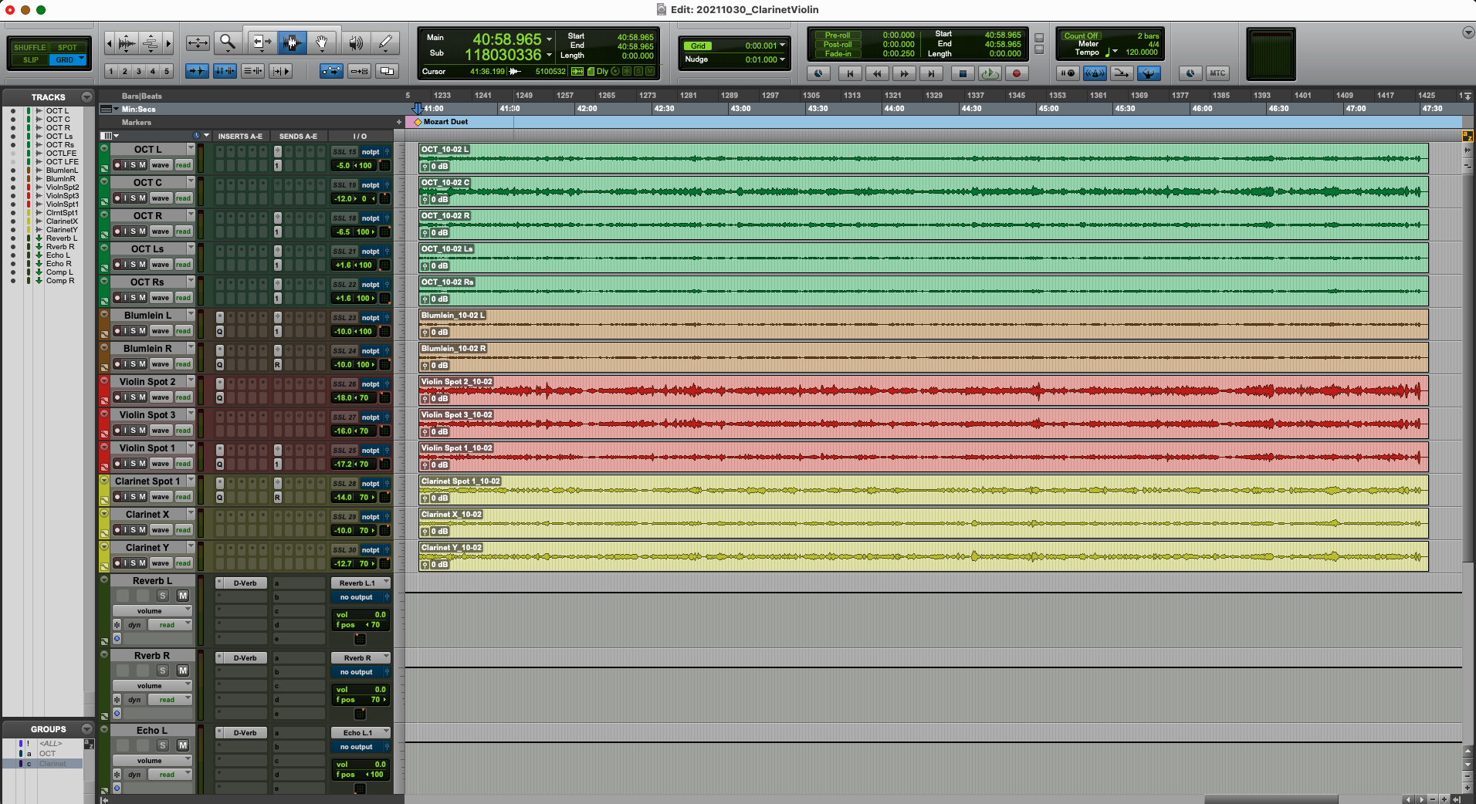Select the Pencil tool
Screen dimensions: 1476x804
tap(384, 42)
